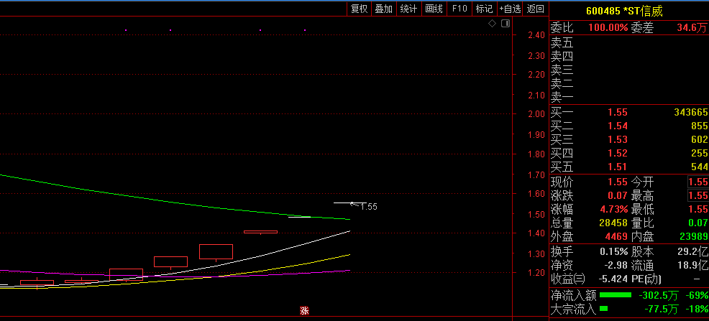Image resolution: width=709 pixels, height=321 pixels.
Task: Click the 外盘 value 4469
Action: click(615, 236)
